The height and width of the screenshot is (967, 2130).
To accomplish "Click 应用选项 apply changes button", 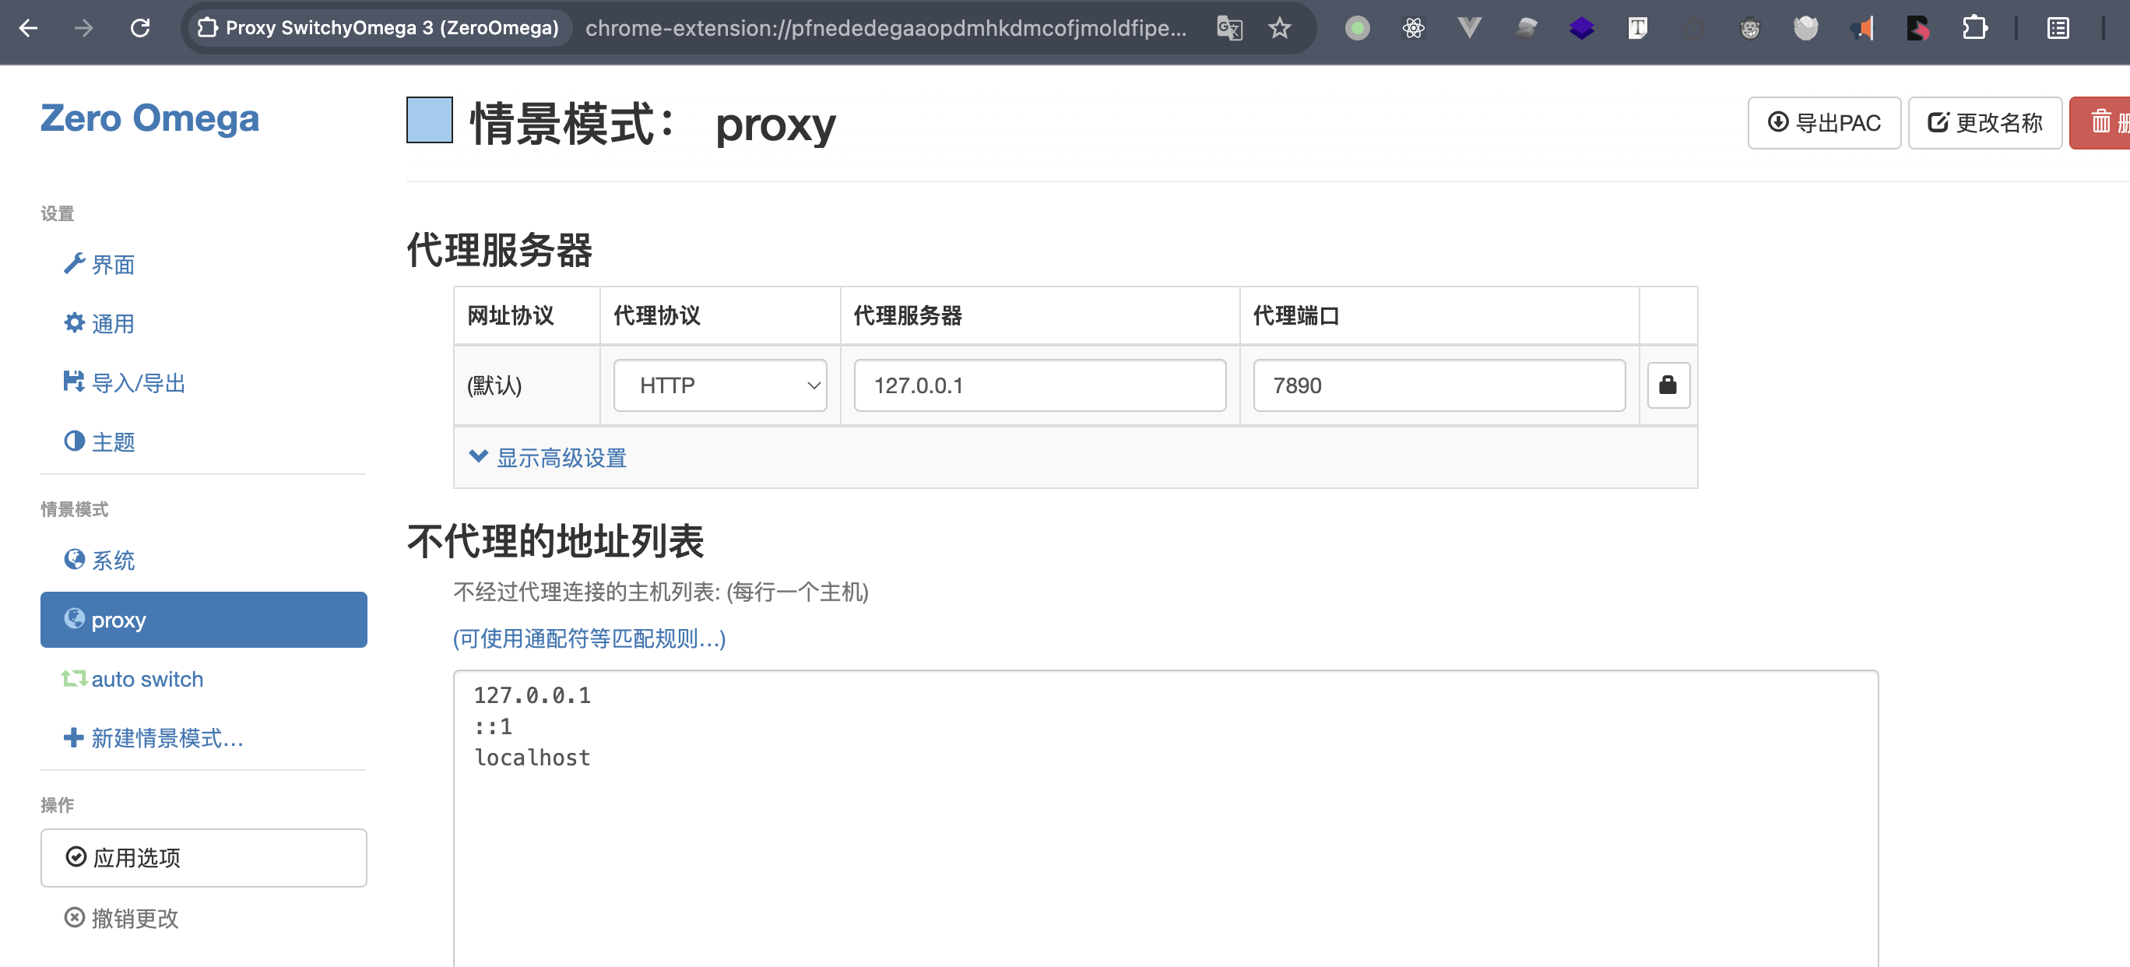I will [x=203, y=858].
